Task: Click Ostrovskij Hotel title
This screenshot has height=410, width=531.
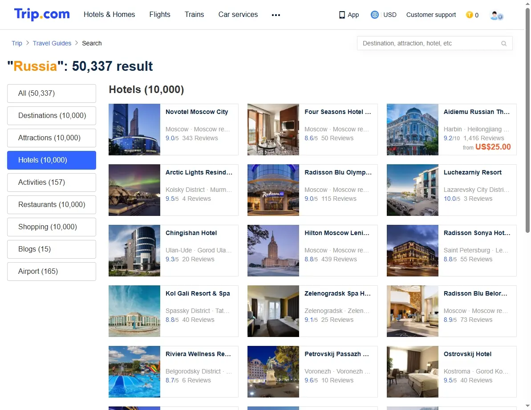Action: pyautogui.click(x=467, y=354)
